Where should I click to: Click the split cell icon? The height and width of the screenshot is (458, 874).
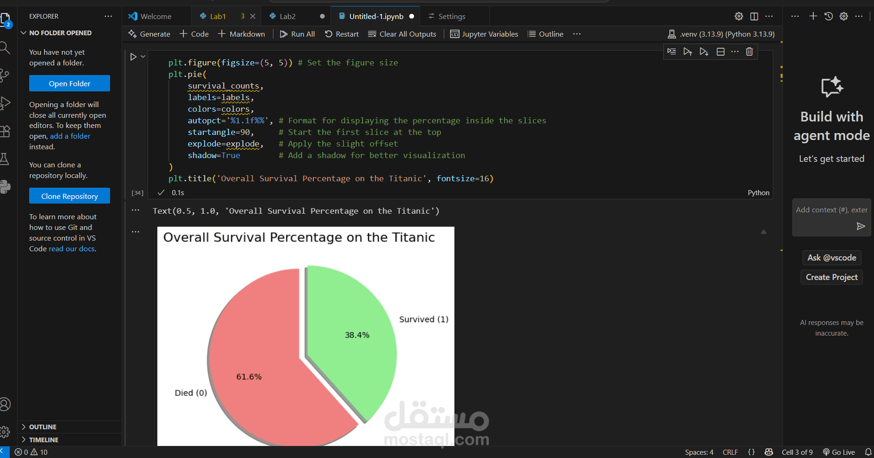[720, 51]
